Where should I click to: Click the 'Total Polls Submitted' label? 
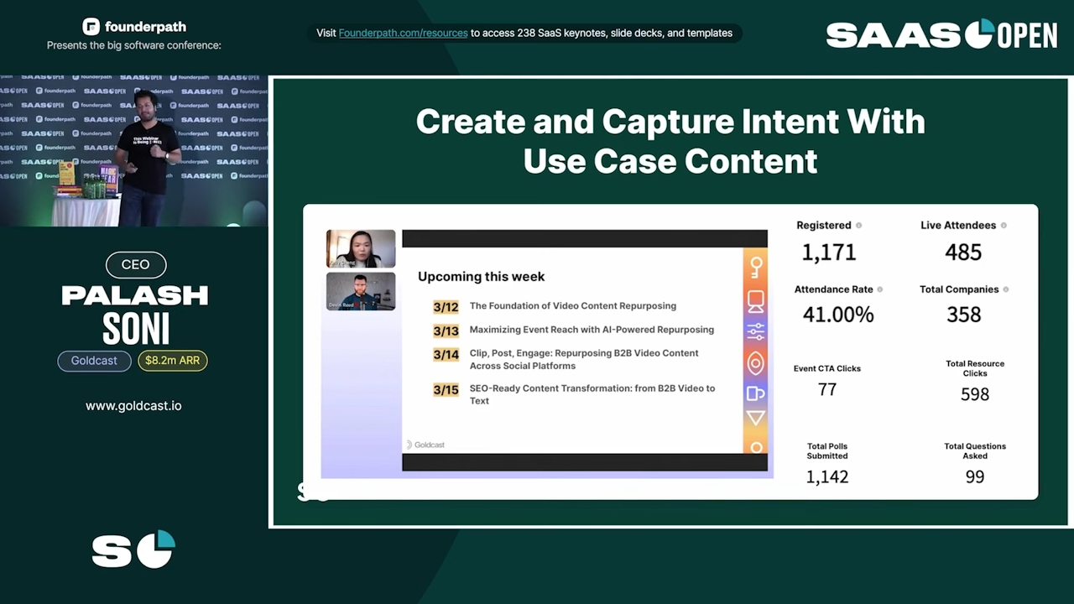point(827,451)
